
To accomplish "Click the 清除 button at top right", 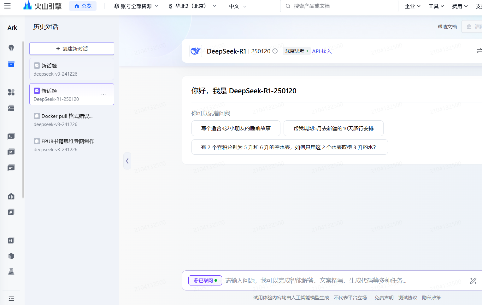I will tap(472, 26).
